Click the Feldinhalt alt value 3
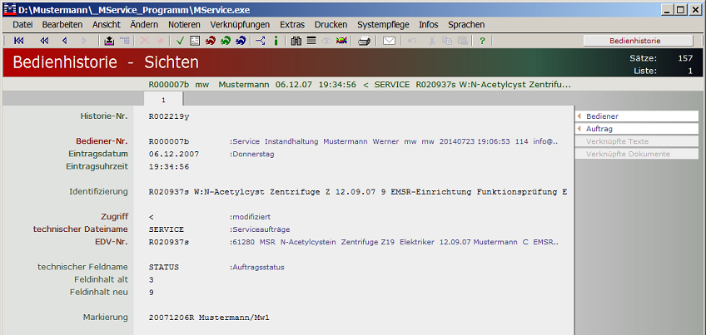Screen dimensions: 706x335 coord(152,279)
